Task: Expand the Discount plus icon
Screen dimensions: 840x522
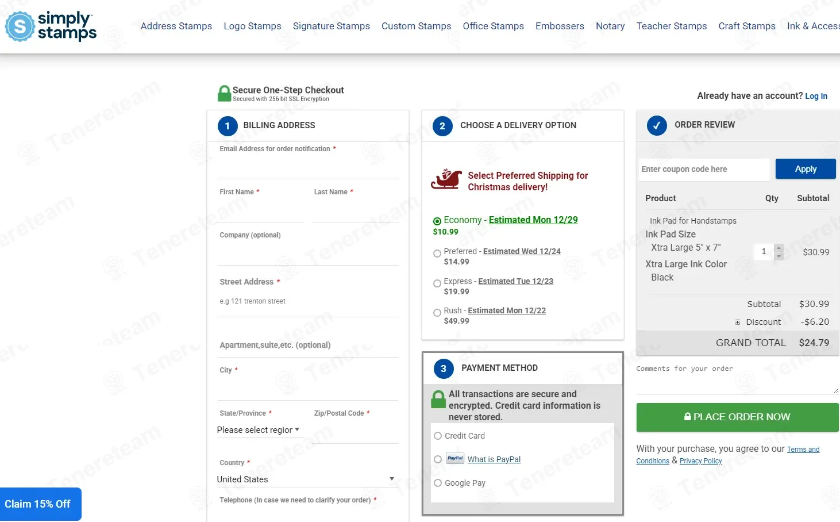Action: pos(737,323)
